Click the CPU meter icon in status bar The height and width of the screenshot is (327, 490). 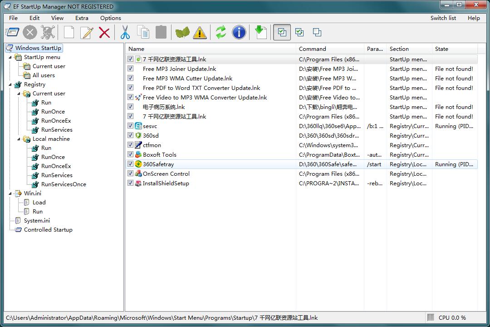431,317
